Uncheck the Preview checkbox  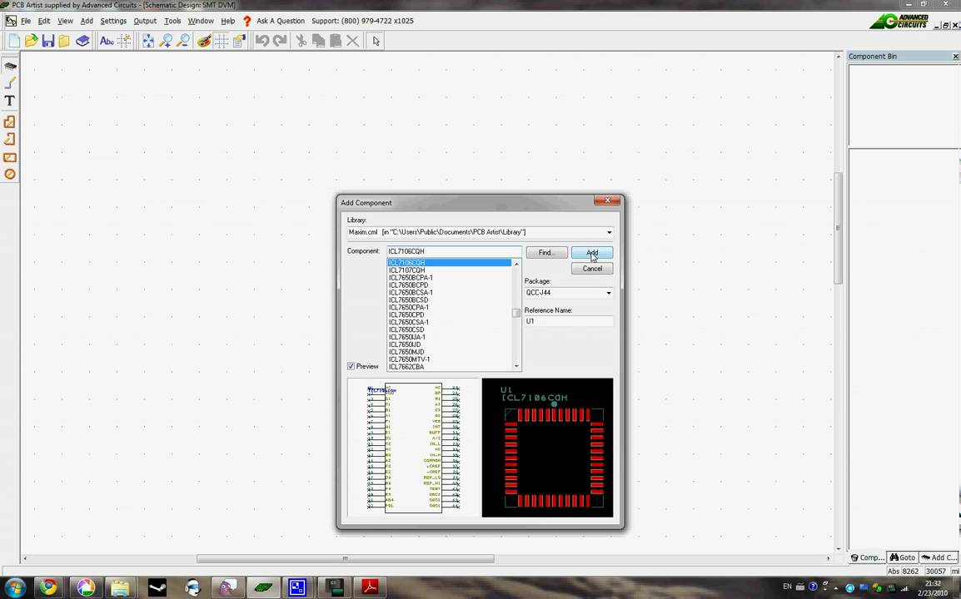(x=351, y=366)
